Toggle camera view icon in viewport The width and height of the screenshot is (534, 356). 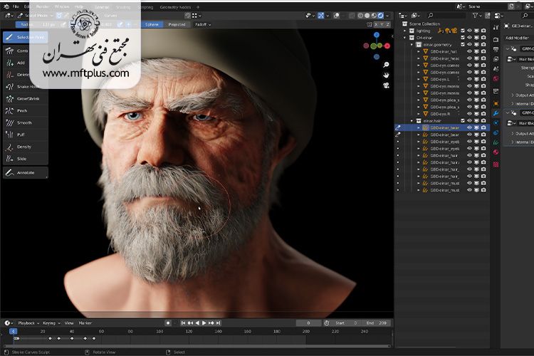pyautogui.click(x=386, y=85)
